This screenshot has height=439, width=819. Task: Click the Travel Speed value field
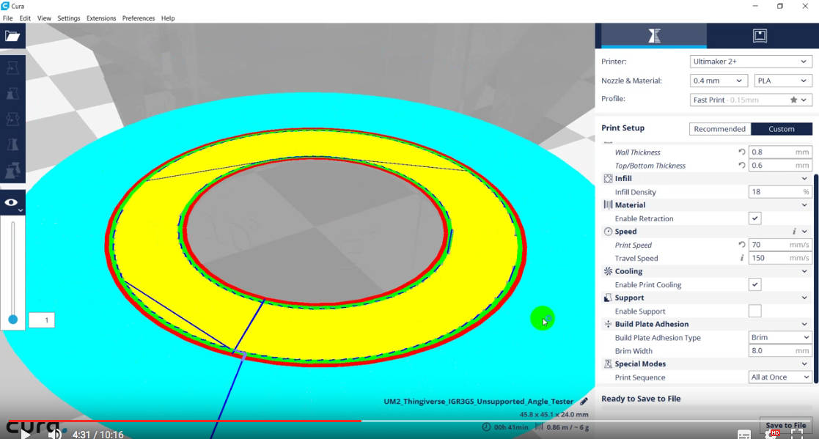780,258
